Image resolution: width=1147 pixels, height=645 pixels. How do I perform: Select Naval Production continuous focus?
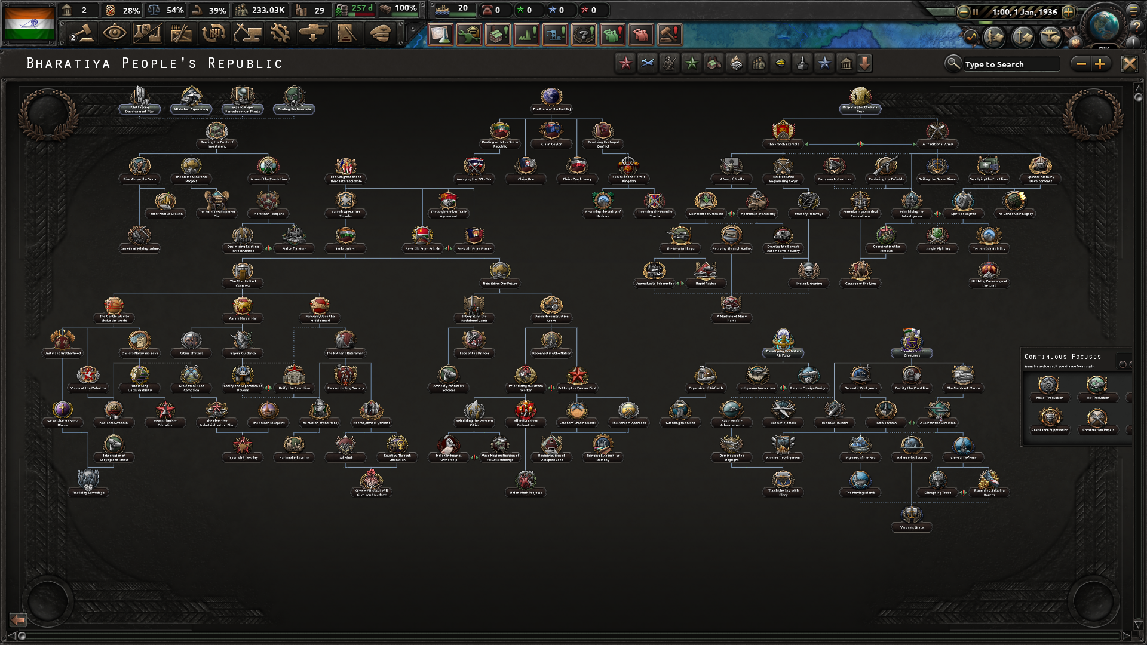point(1049,388)
